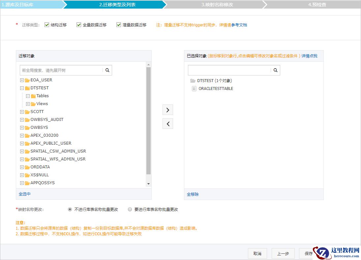Click the DTSTEST folder icon in selected objects
The image size is (361, 260).
(194, 80)
